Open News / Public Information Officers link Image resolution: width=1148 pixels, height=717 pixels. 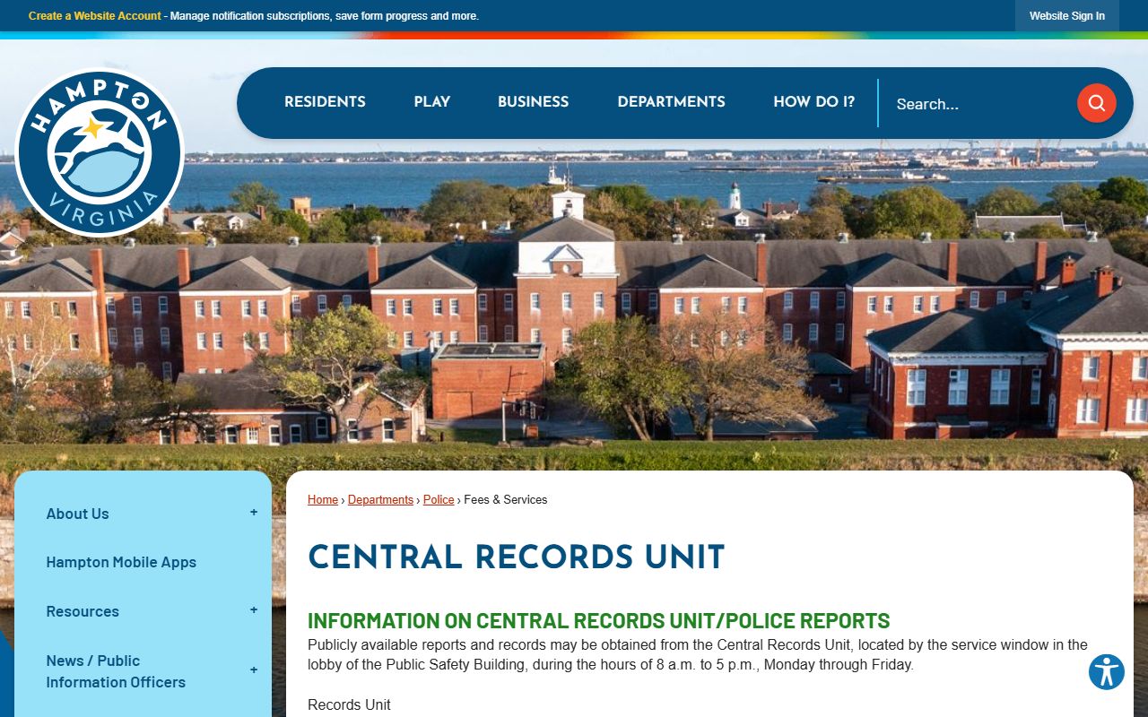116,671
